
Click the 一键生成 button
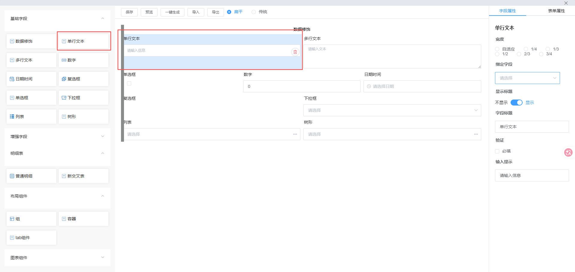(x=172, y=12)
